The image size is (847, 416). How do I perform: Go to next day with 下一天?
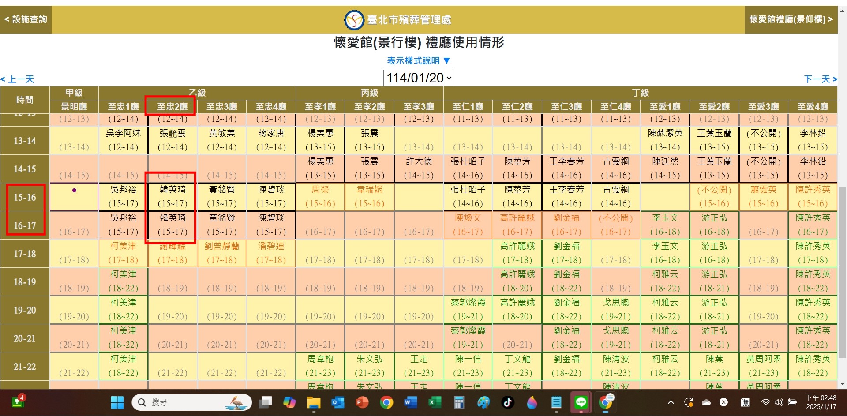coord(820,79)
